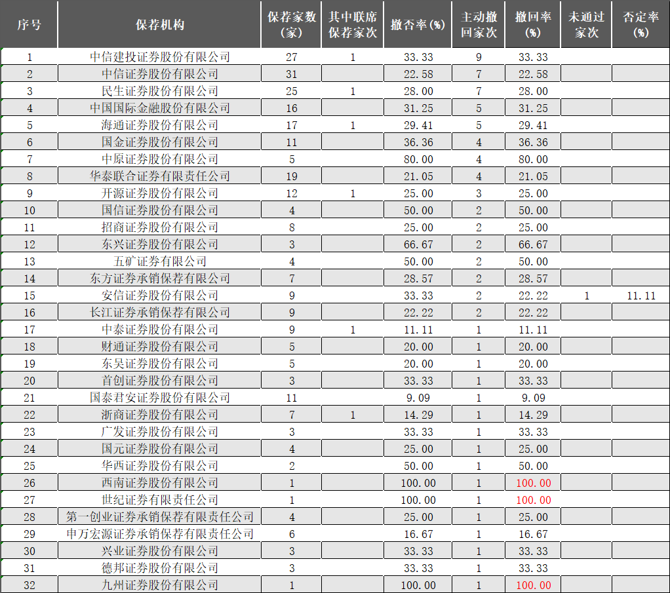670x593 pixels.
Task: Click 保荐家数 value 12 for 开源证券
Action: (292, 193)
